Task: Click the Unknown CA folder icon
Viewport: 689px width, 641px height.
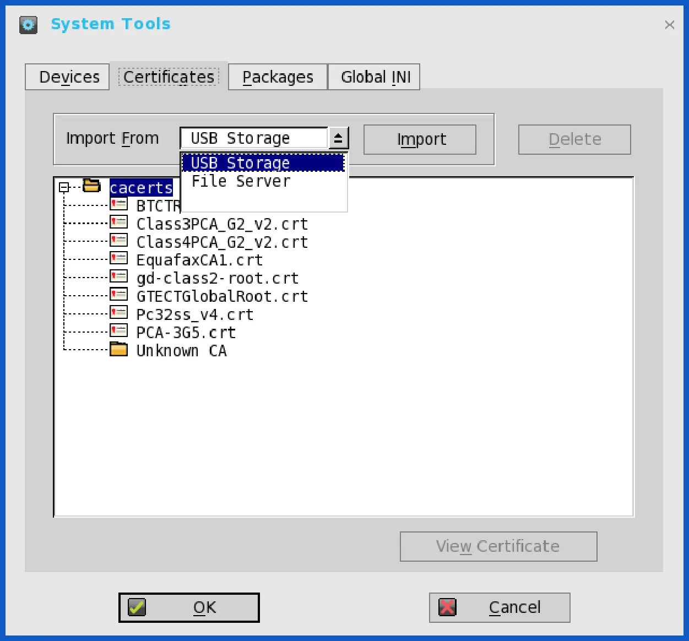Action: (118, 349)
